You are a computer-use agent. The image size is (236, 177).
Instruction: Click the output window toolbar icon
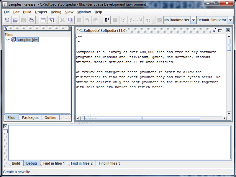(x=43, y=20)
